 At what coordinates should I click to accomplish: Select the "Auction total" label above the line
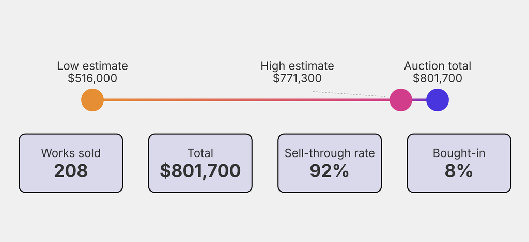[438, 66]
